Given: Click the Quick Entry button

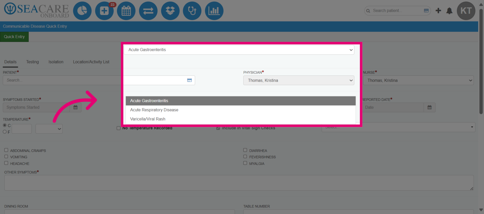Looking at the screenshot, I should [x=14, y=37].
